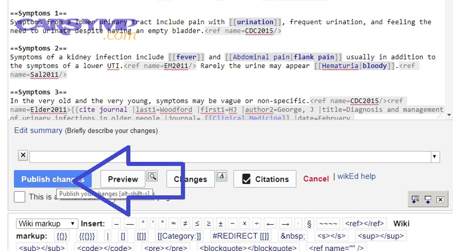Insert {{{}}} parameter braces
This screenshot has width=453, height=251.
pyautogui.click(x=87, y=236)
